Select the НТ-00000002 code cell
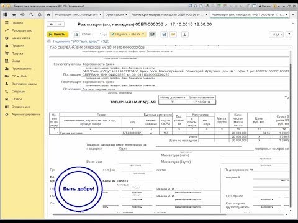The height and width of the screenshot is (223, 298). point(132,133)
